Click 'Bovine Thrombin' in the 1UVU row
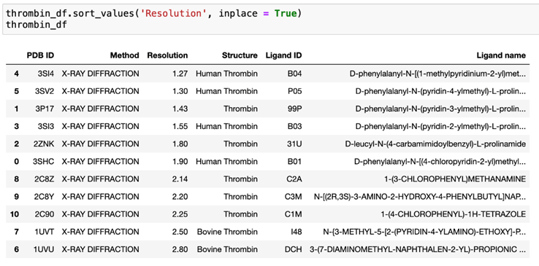The height and width of the screenshot is (266, 539). click(227, 249)
